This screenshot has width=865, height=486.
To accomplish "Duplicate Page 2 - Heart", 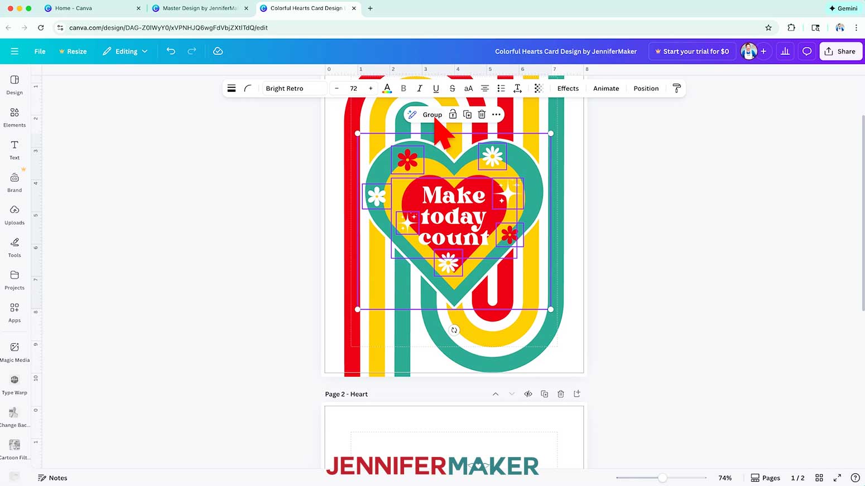I will [x=544, y=394].
